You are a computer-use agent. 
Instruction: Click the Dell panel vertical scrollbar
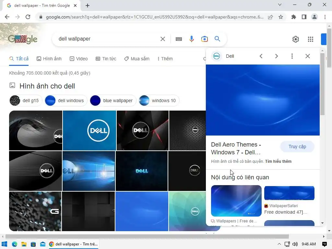coord(322,84)
